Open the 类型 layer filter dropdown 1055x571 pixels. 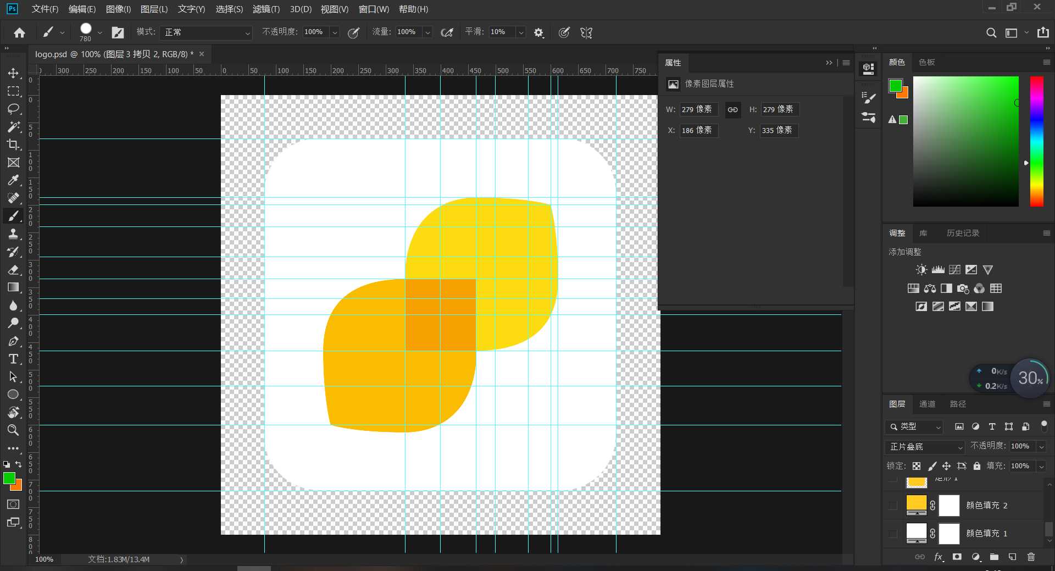point(914,426)
